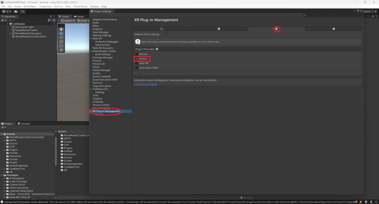Image resolution: width=379 pixels, height=204 pixels.
Task: Enable the ARCore plug-in checkbox
Action: coord(137,54)
